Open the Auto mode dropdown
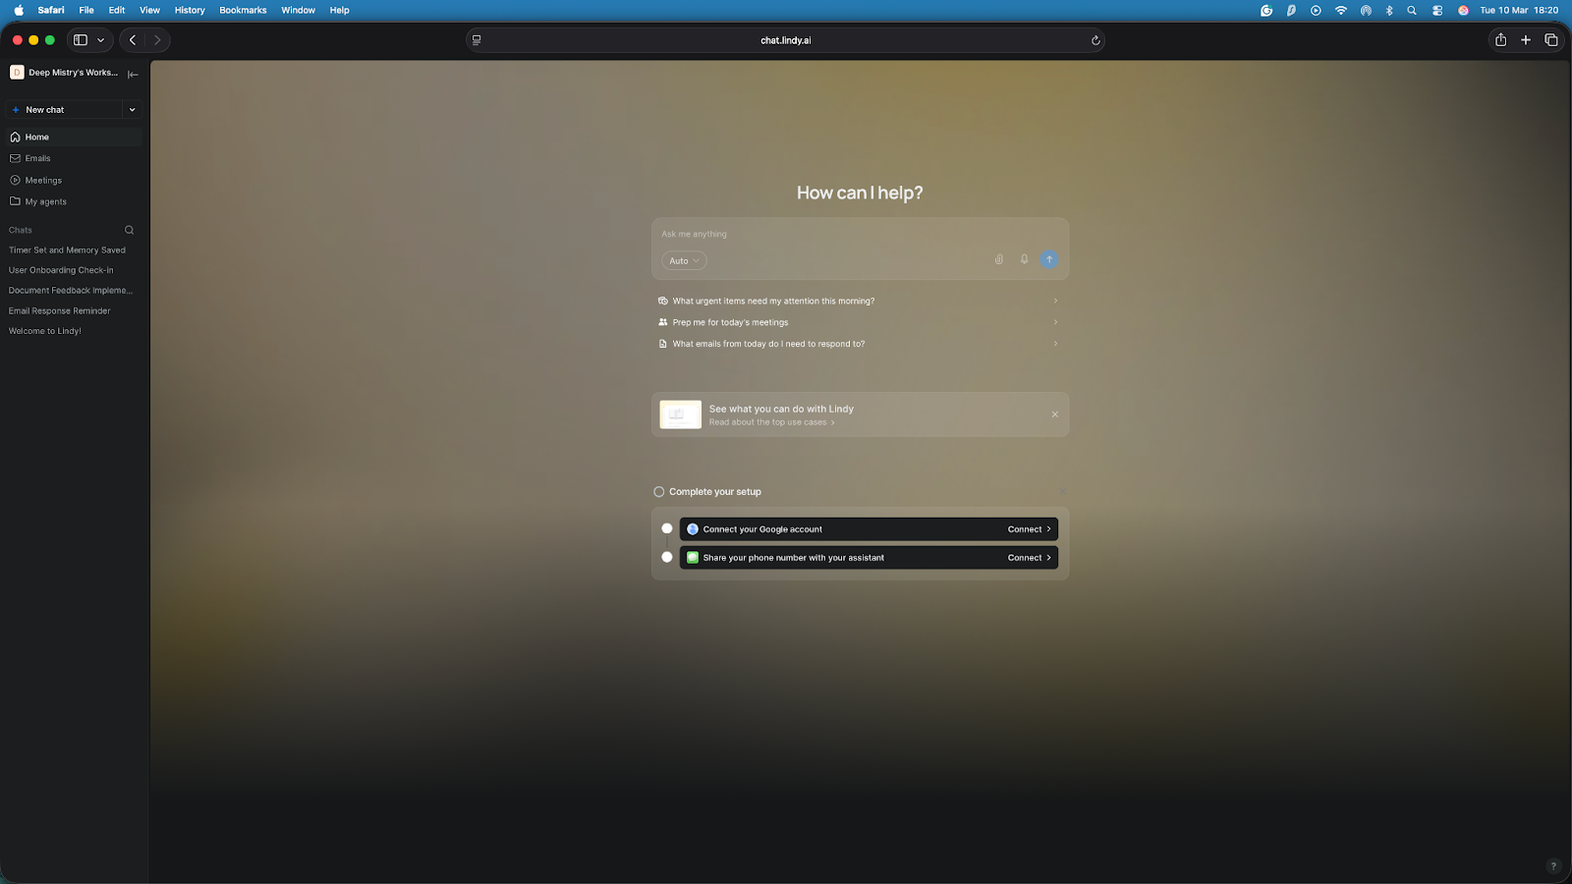The height and width of the screenshot is (884, 1572). [x=684, y=261]
